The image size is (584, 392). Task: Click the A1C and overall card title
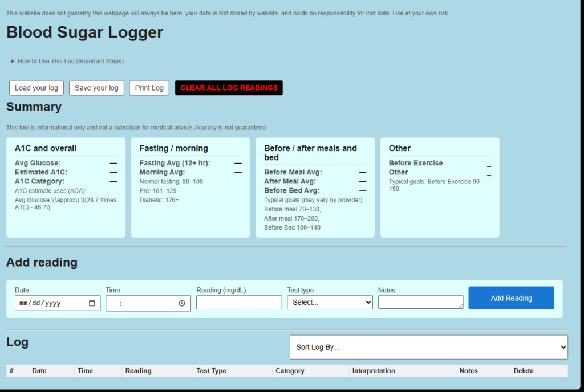point(46,148)
